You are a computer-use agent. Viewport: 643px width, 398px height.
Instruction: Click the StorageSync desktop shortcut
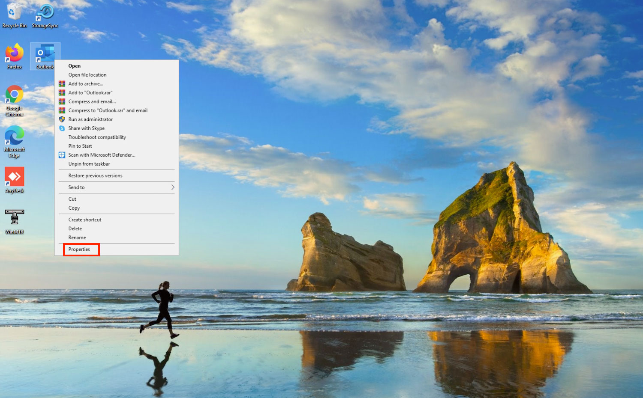point(45,13)
